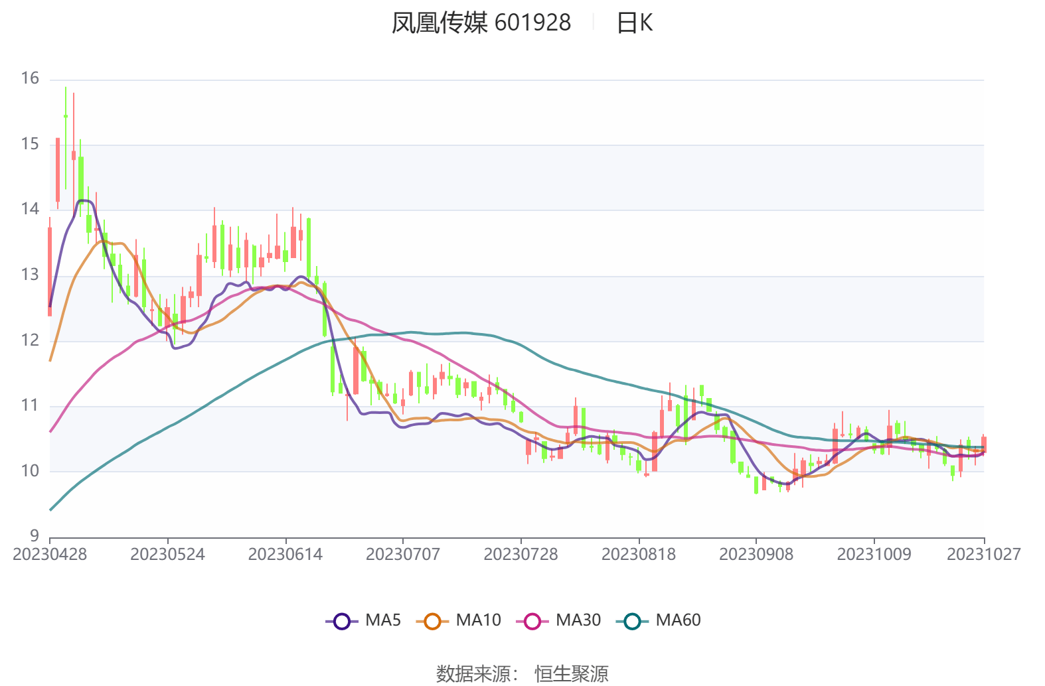The image size is (1045, 686).
Task: Click the 20230614 date axis label
Action: click(x=285, y=555)
